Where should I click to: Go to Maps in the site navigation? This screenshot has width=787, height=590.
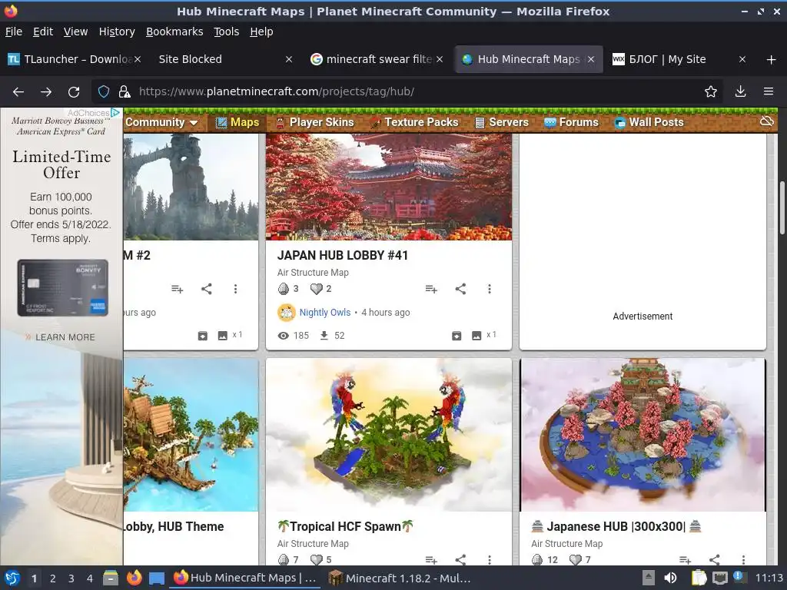click(237, 122)
